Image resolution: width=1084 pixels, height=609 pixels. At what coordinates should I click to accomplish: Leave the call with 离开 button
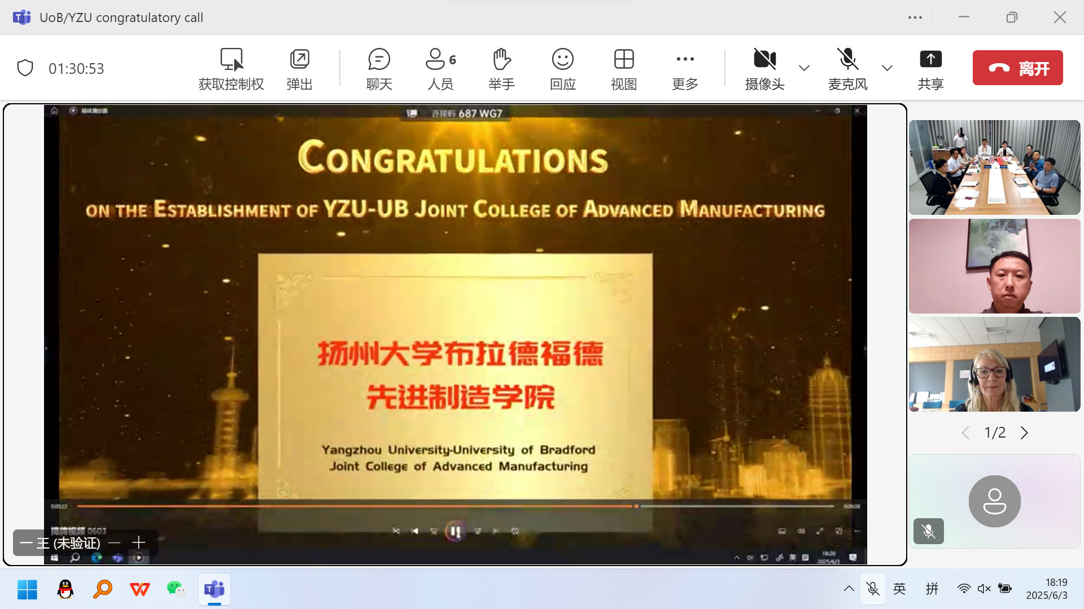[1017, 68]
